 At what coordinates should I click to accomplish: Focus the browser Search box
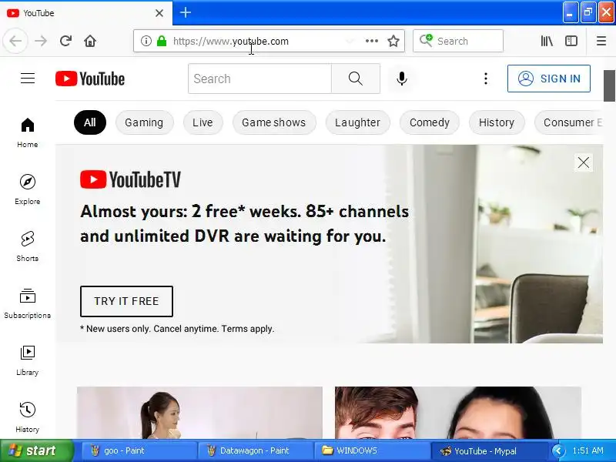pos(457,41)
